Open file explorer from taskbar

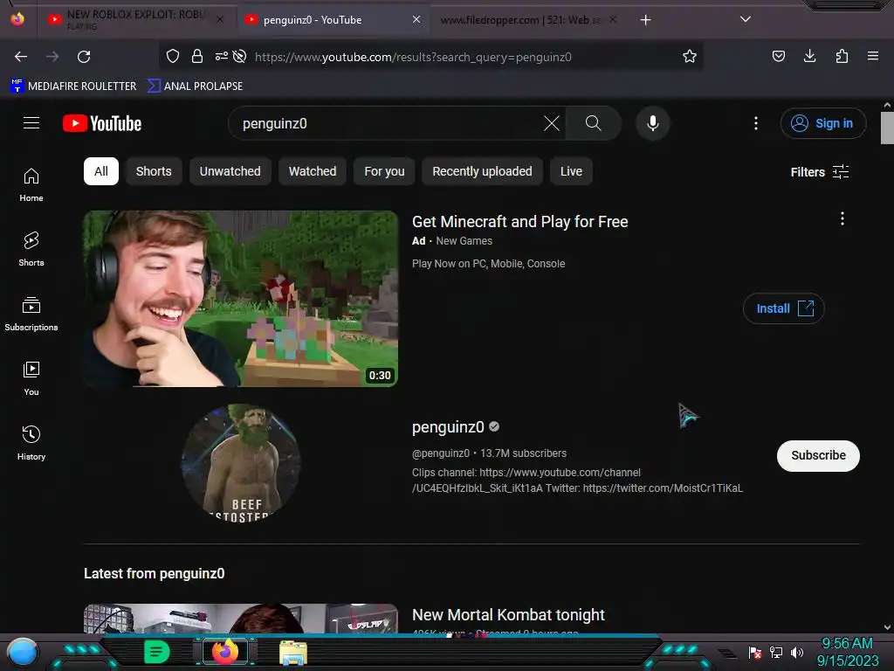pos(293,654)
